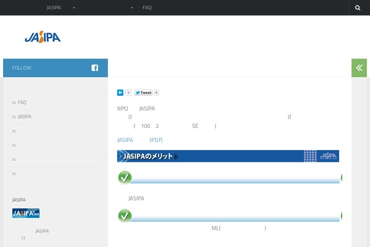Screen dimensions: 370x247
Task: Collapse sidebar with green double-chevron button
Action: point(359,68)
